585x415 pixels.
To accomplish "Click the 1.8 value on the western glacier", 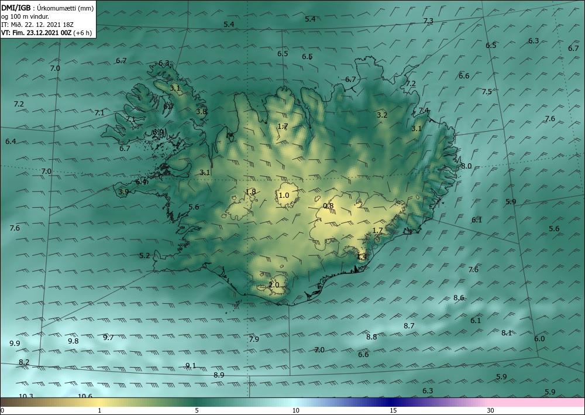I will (251, 192).
